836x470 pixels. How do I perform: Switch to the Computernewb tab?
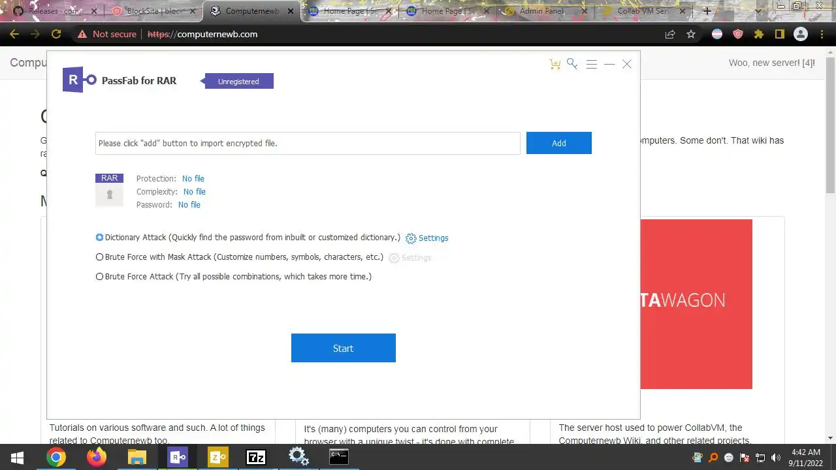coord(252,11)
